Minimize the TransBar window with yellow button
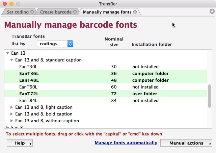The image size is (216, 153). [11, 4]
